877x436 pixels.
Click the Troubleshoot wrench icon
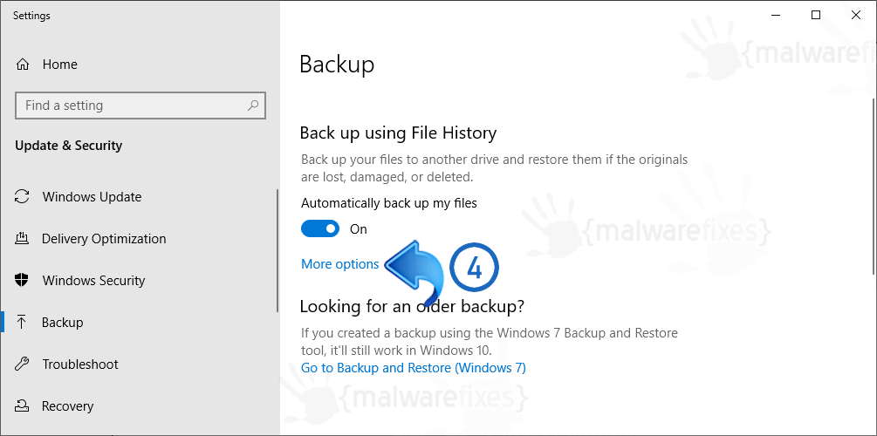click(22, 364)
